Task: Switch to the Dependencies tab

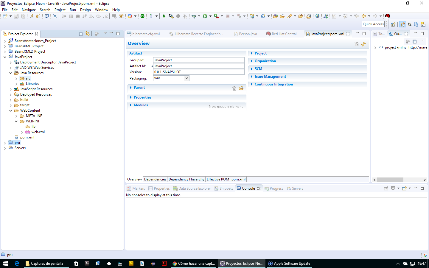Action: pyautogui.click(x=155, y=179)
